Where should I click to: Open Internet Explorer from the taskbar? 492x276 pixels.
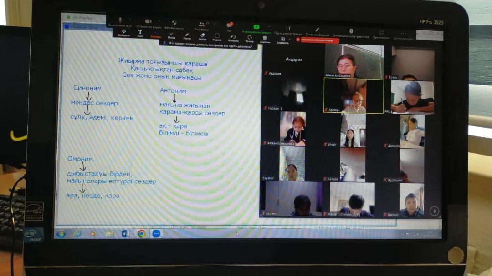tap(77, 234)
